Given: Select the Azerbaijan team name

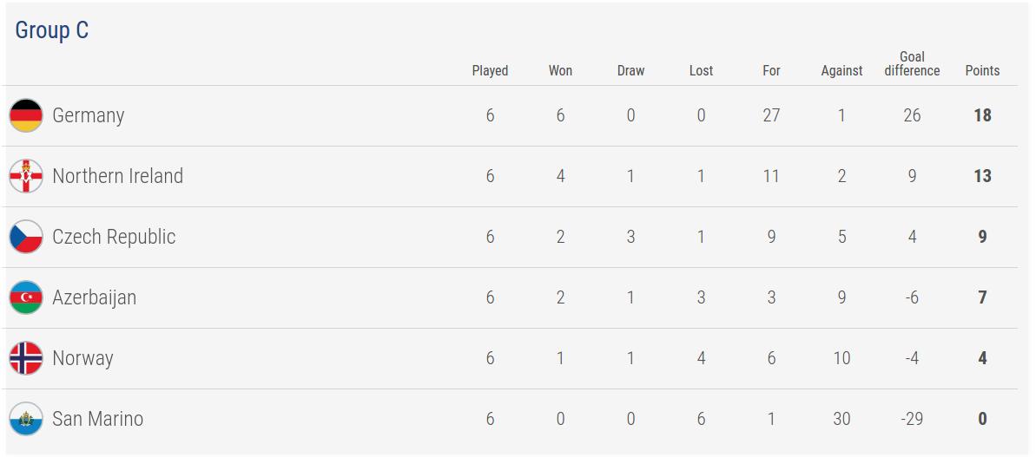Looking at the screenshot, I should [x=94, y=297].
